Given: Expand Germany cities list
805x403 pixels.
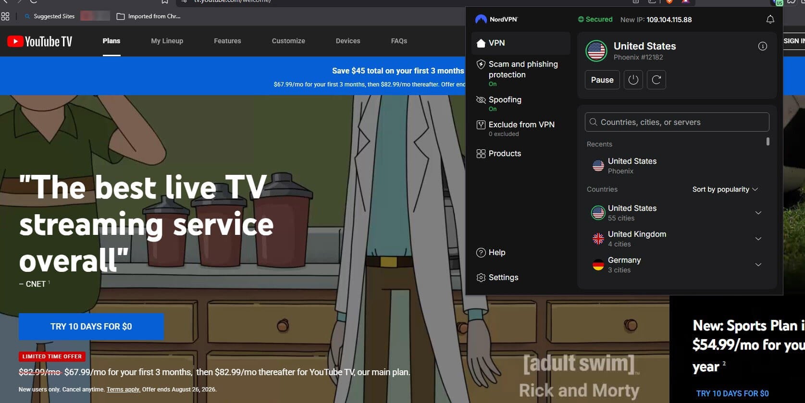Looking at the screenshot, I should tap(758, 265).
